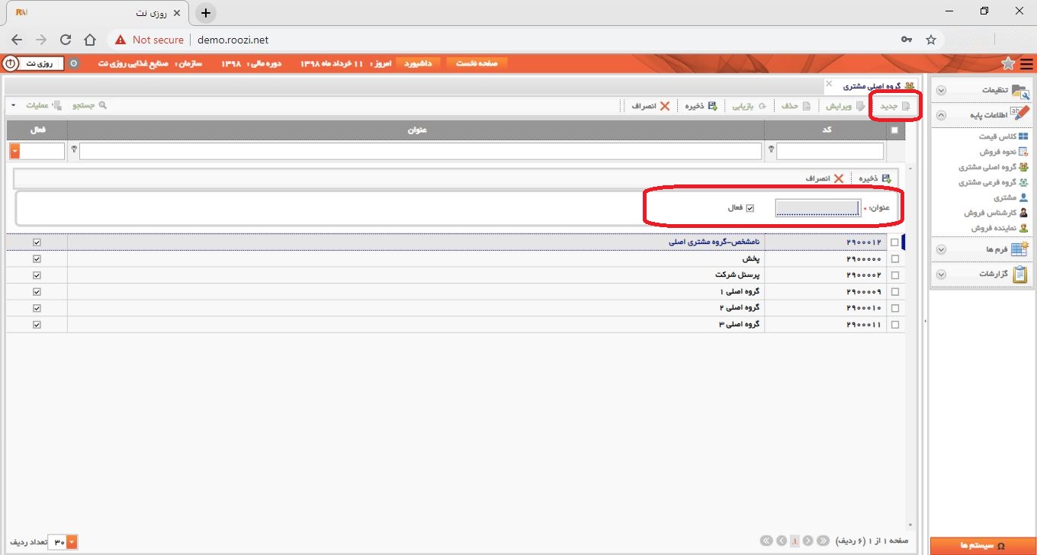
Task: Click the کد column filter input
Action: (x=830, y=151)
